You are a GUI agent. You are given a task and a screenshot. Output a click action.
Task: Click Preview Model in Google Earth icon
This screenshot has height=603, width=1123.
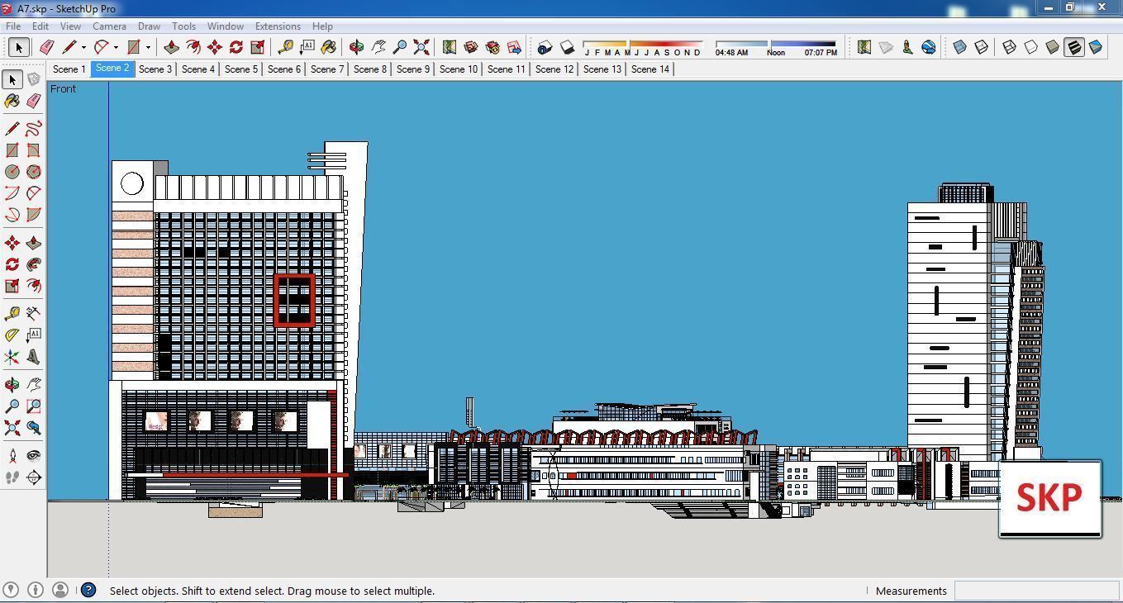[x=929, y=47]
